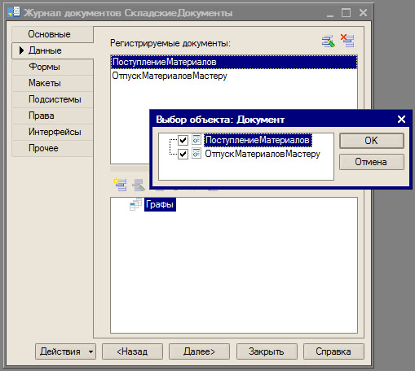The image size is (415, 371).
Task: Select the Прочее tab
Action: tap(53, 148)
